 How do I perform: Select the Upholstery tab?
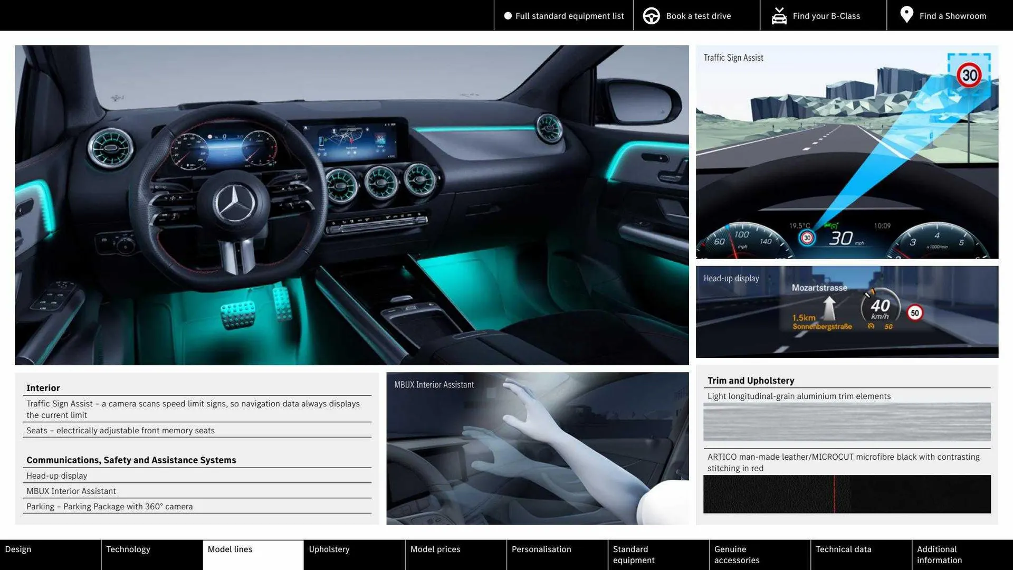[x=354, y=554]
